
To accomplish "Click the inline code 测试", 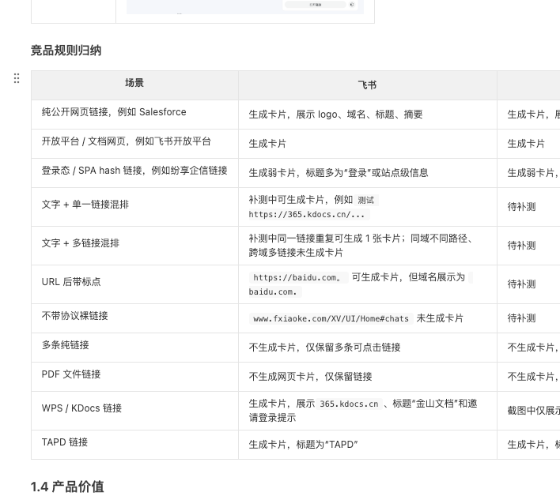I will click(366, 200).
